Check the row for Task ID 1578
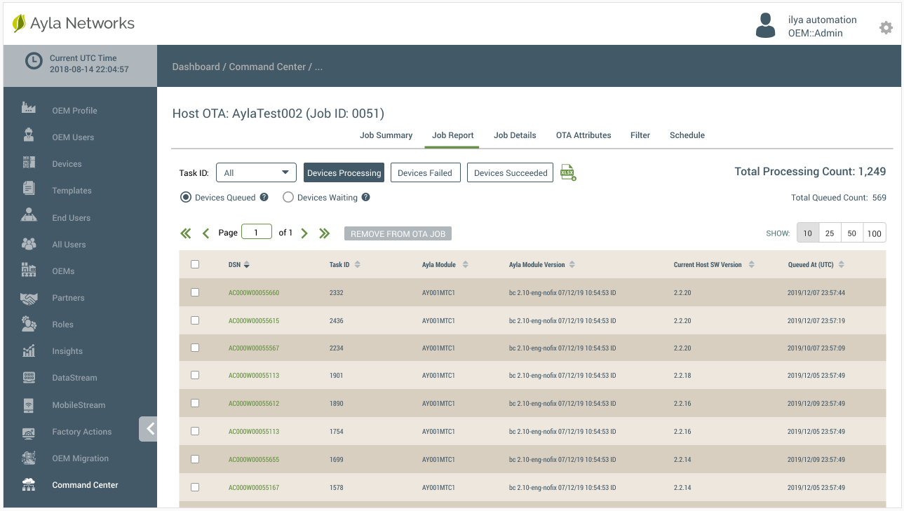Viewport: 904px width, 511px height. point(195,487)
